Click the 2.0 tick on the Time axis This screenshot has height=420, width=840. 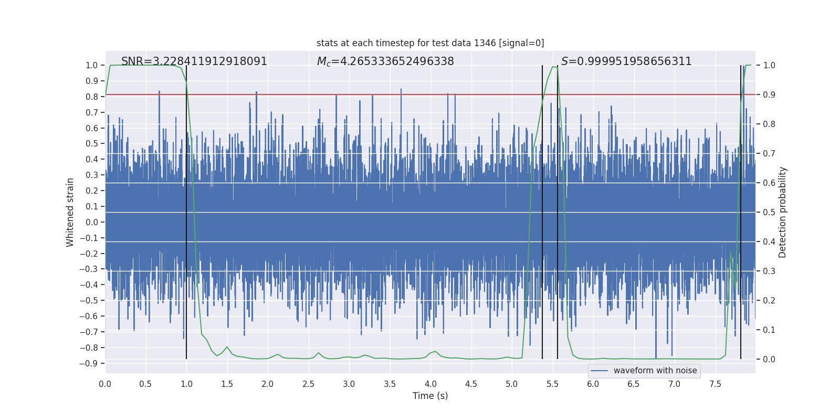click(x=268, y=384)
